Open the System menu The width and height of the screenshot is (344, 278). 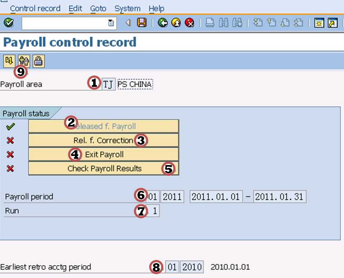point(127,9)
